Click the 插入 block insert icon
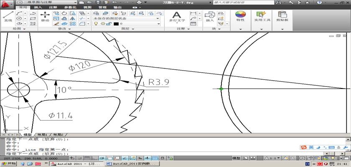Image resolution: width=351 pixels, height=167 pixels. [210, 16]
